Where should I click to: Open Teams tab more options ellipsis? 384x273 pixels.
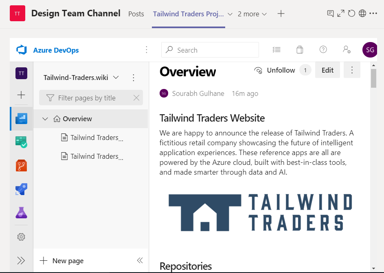[x=373, y=13]
